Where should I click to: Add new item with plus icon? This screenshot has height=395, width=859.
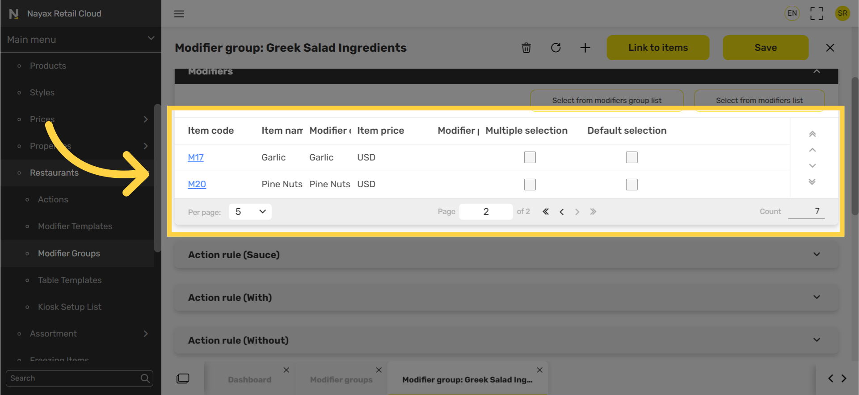[585, 48]
